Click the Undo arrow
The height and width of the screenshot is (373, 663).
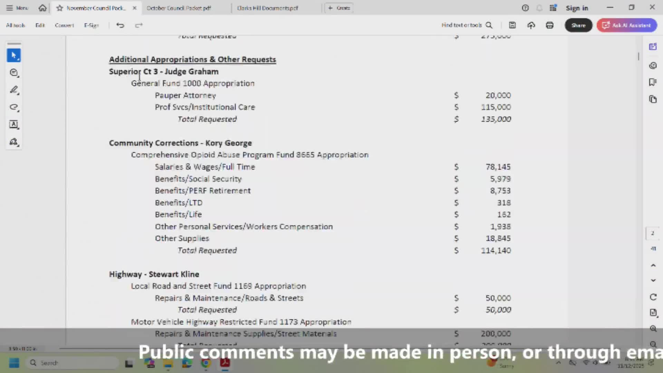pyautogui.click(x=120, y=25)
